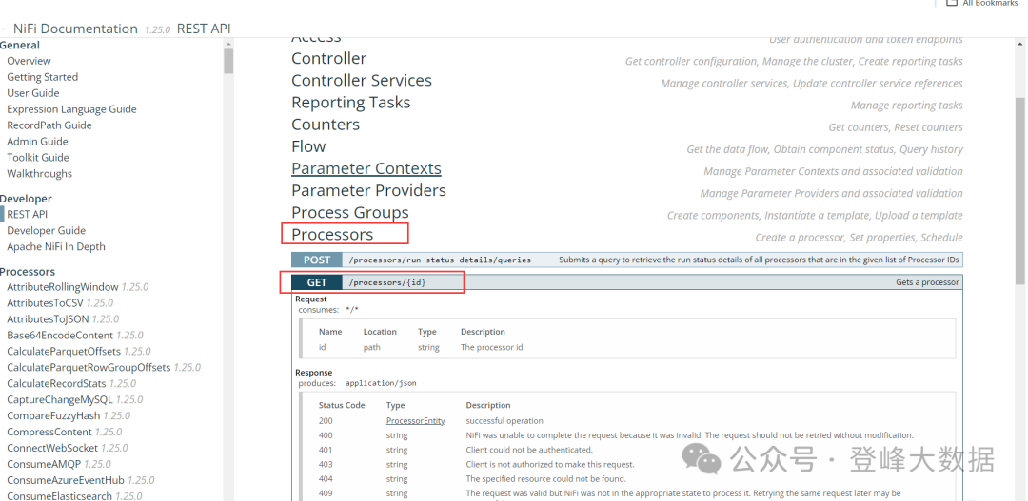
Task: Expand the Parameter Providers API section
Action: (368, 190)
